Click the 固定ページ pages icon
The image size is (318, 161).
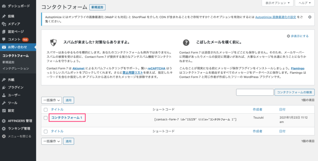click(x=4, y=32)
